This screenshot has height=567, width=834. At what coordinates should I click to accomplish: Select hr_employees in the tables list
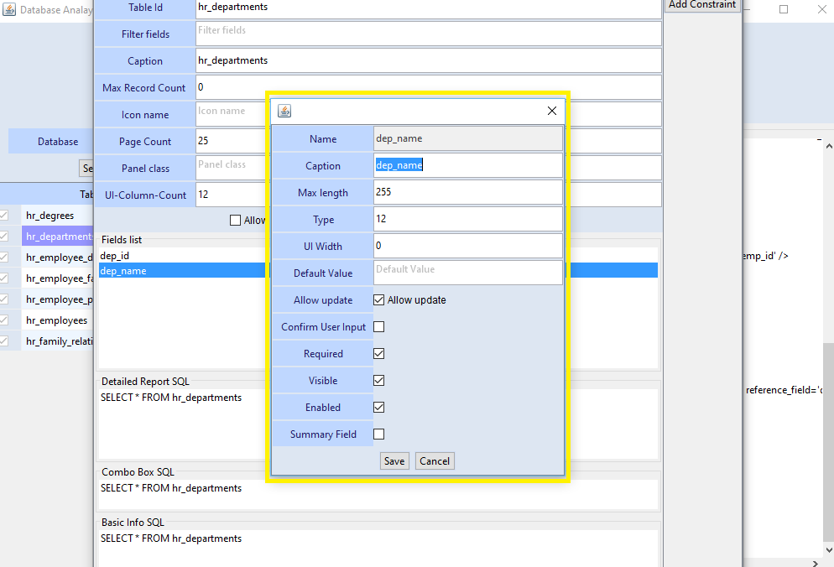tap(56, 320)
